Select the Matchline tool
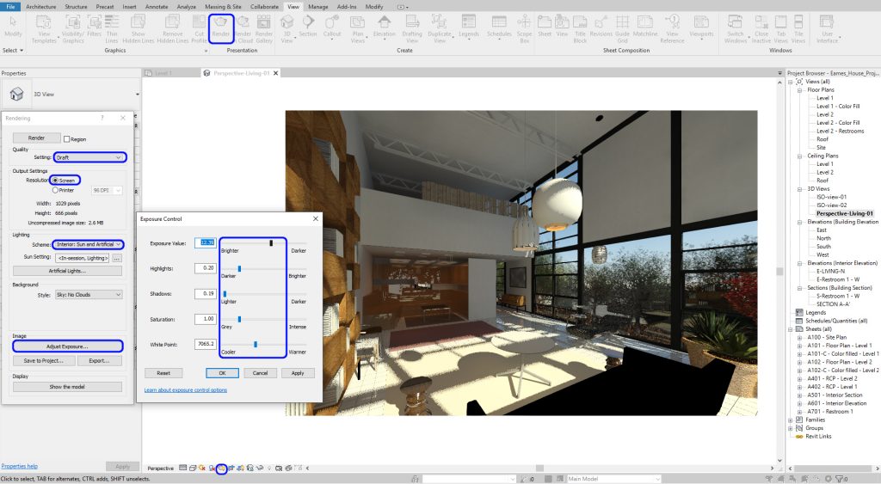The width and height of the screenshot is (881, 484). tap(645, 26)
